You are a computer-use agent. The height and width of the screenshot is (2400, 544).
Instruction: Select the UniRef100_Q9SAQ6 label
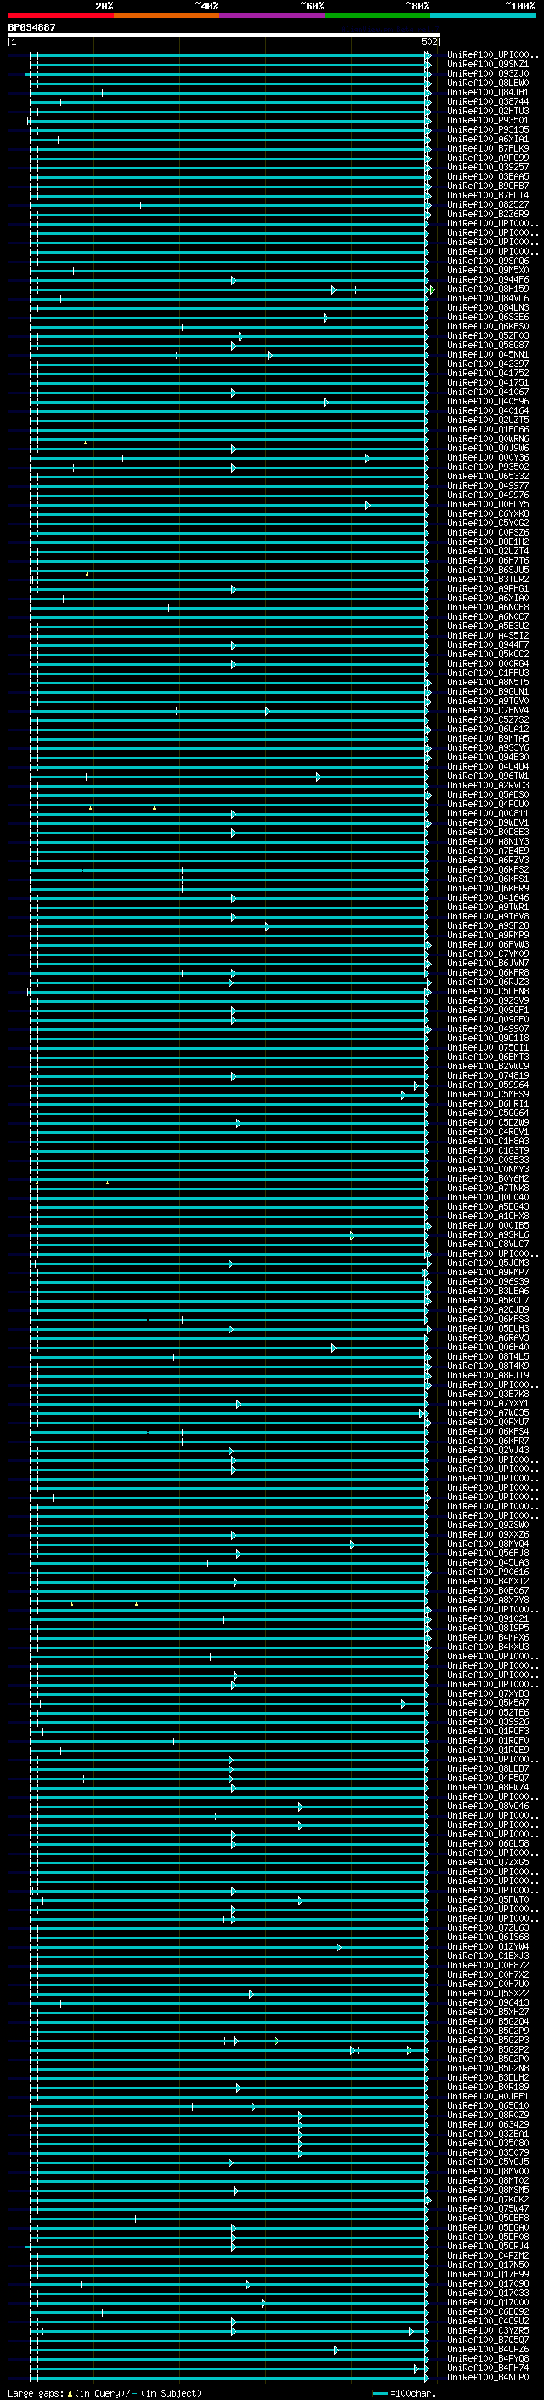488,261
